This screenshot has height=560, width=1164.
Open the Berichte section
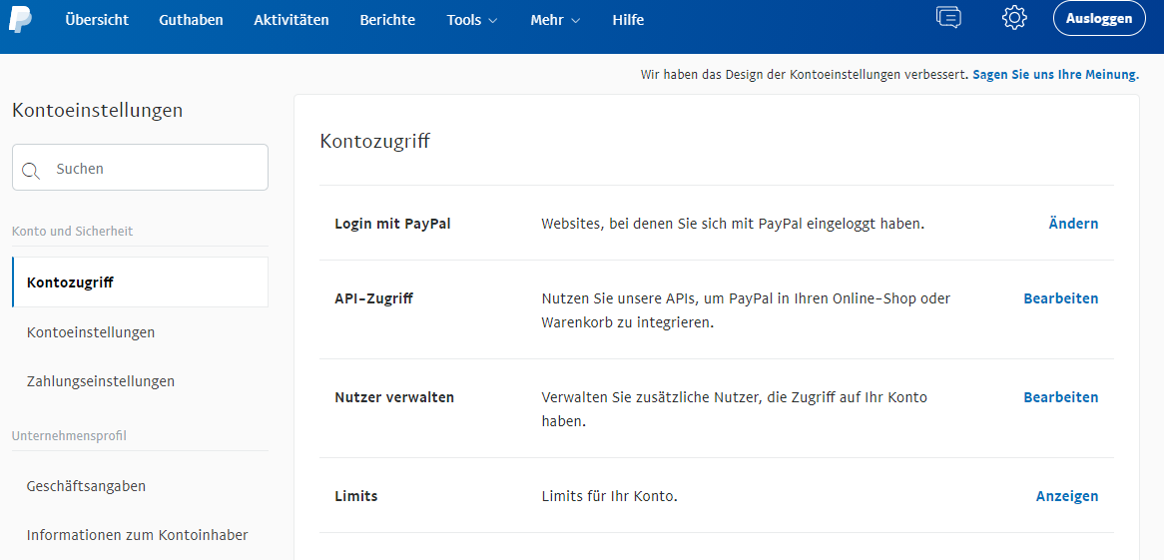point(387,20)
